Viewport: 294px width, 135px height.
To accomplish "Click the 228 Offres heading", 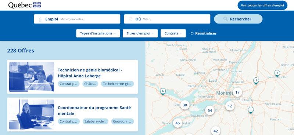I will (x=21, y=51).
